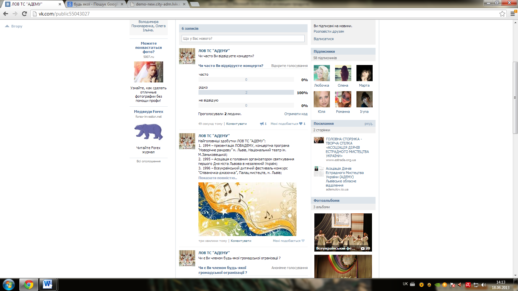
Task: Open Всеукраїнський фе... photo album
Action: pos(343,232)
